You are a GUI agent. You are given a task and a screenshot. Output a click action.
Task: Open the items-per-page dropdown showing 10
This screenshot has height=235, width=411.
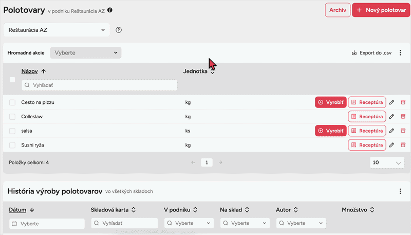[387, 162]
